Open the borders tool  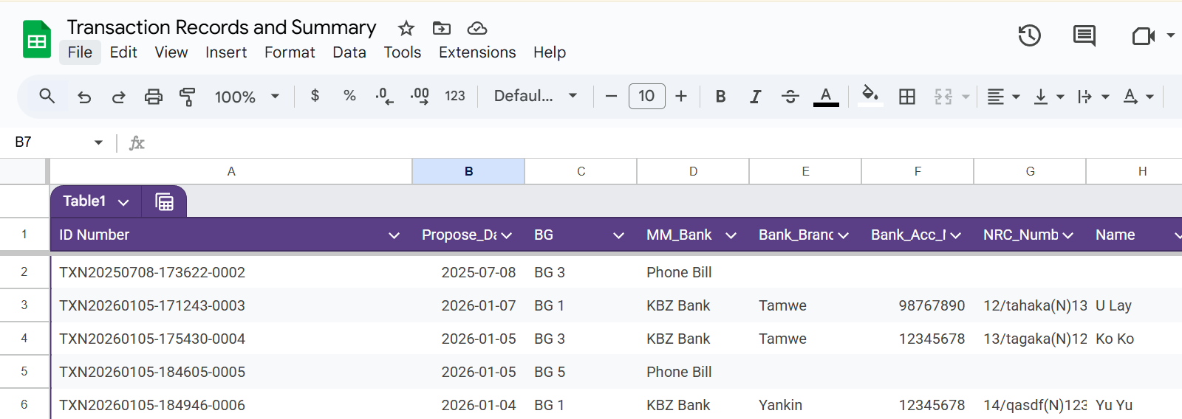(x=907, y=97)
